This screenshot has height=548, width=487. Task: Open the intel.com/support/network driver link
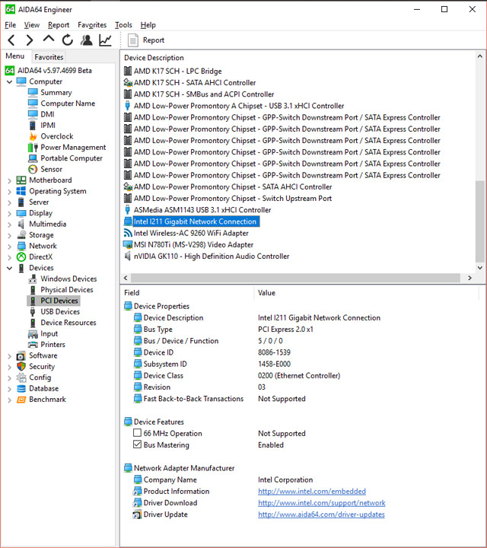pyautogui.click(x=321, y=502)
